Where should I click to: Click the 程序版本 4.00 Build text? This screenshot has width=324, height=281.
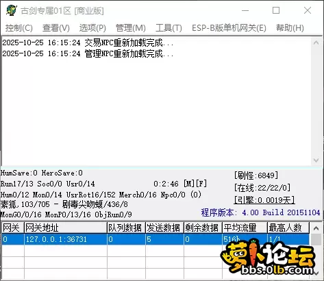[x=260, y=212]
